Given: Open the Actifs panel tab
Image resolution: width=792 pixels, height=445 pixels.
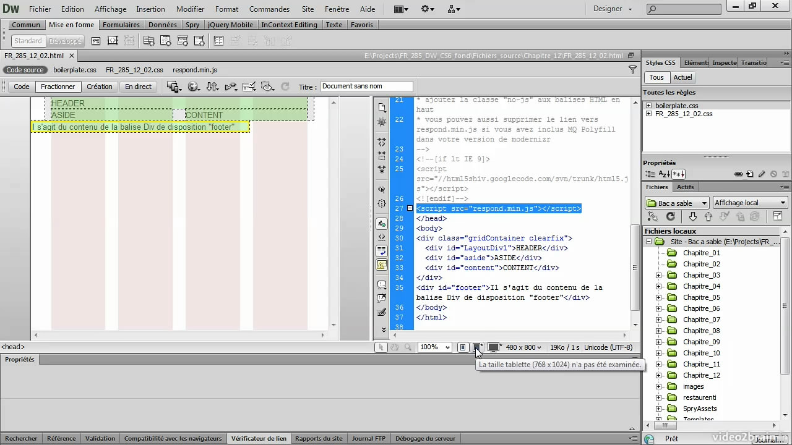Looking at the screenshot, I should [685, 187].
